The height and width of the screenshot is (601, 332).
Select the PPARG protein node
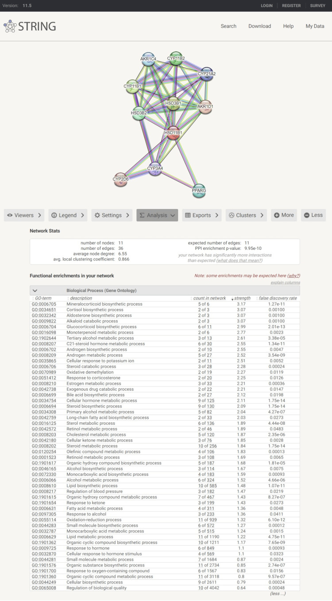click(199, 191)
